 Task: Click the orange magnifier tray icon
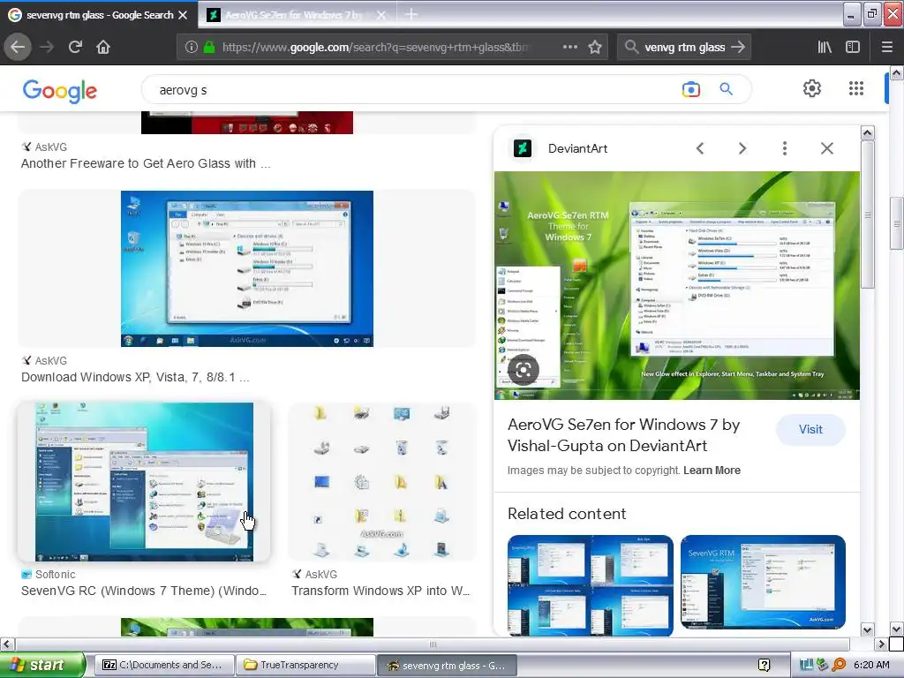tap(839, 666)
